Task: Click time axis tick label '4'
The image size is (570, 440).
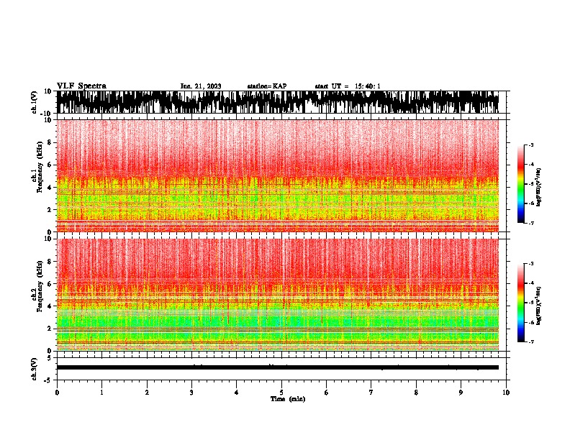Action: [237, 393]
